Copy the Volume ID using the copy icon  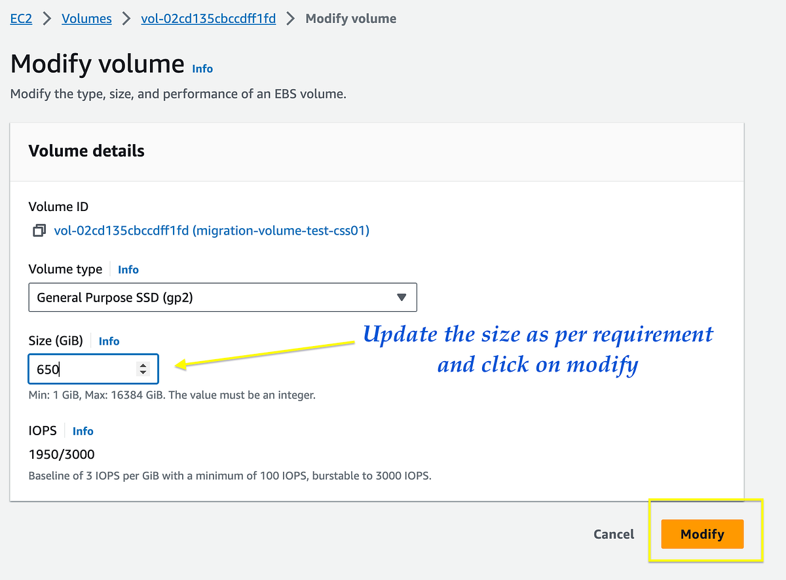tap(39, 230)
